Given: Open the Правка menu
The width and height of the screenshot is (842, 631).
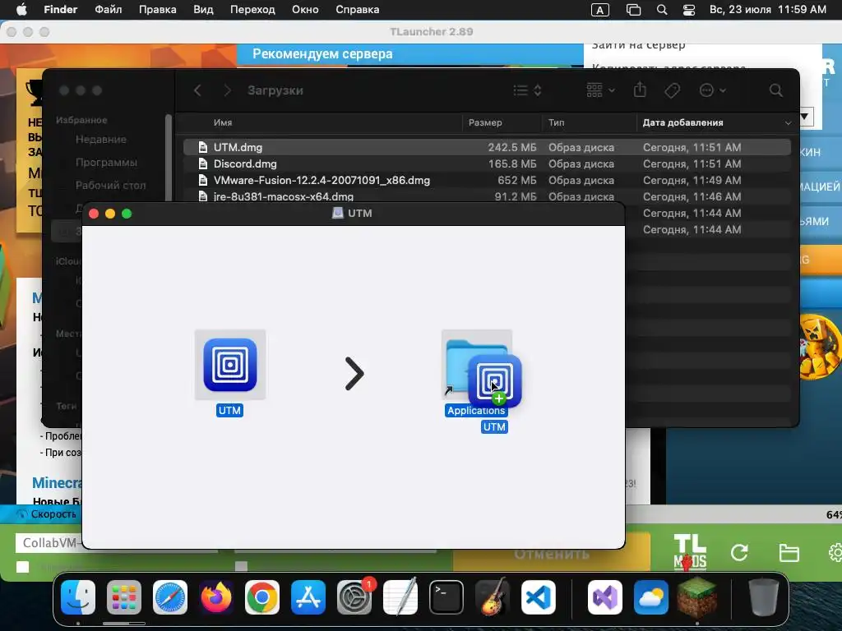Looking at the screenshot, I should pos(157,10).
